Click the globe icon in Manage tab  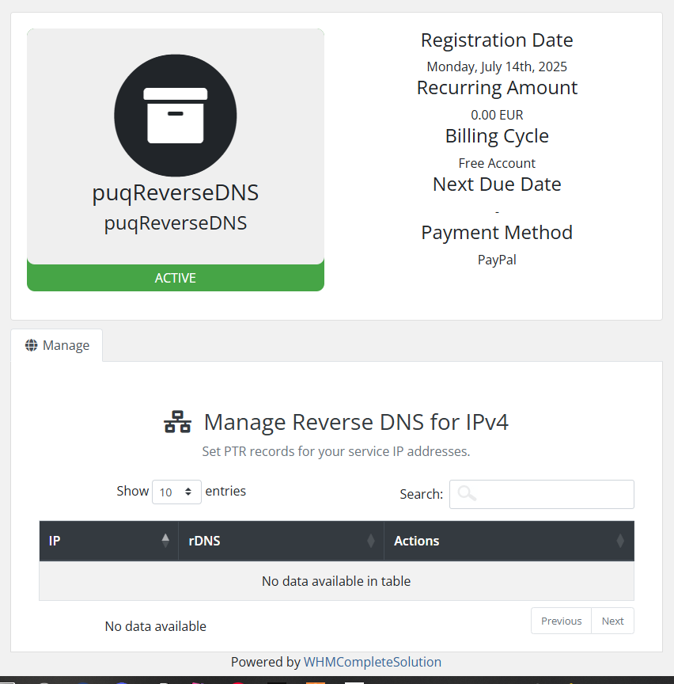(x=32, y=345)
